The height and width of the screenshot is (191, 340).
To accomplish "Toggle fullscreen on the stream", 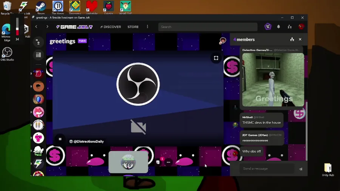I will point(216,58).
